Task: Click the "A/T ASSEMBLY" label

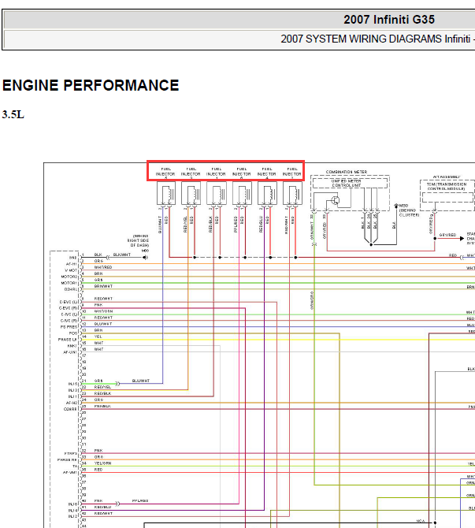Action: pyautogui.click(x=447, y=177)
